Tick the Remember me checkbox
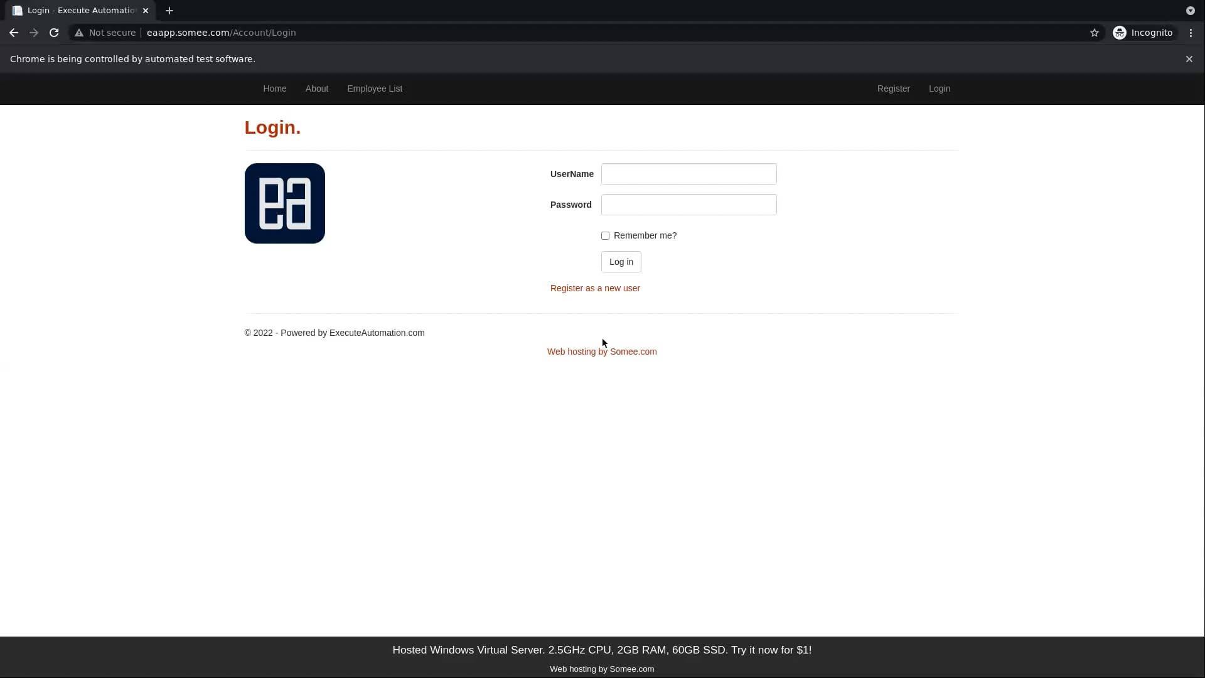This screenshot has height=678, width=1205. pos(605,236)
